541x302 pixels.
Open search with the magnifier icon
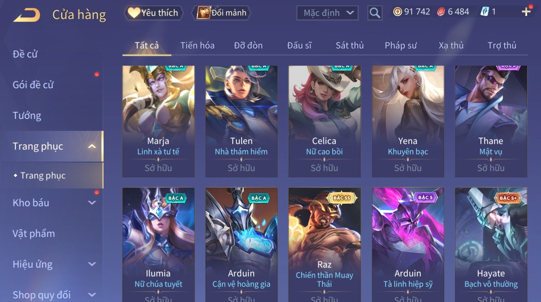tap(375, 13)
